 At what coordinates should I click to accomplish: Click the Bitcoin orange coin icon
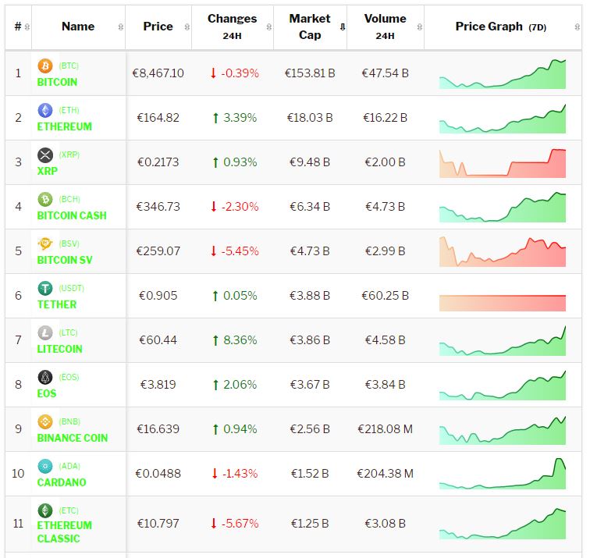(44, 66)
